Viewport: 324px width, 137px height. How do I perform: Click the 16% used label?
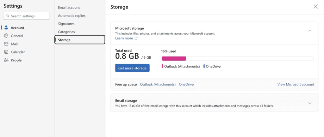[x=169, y=51]
